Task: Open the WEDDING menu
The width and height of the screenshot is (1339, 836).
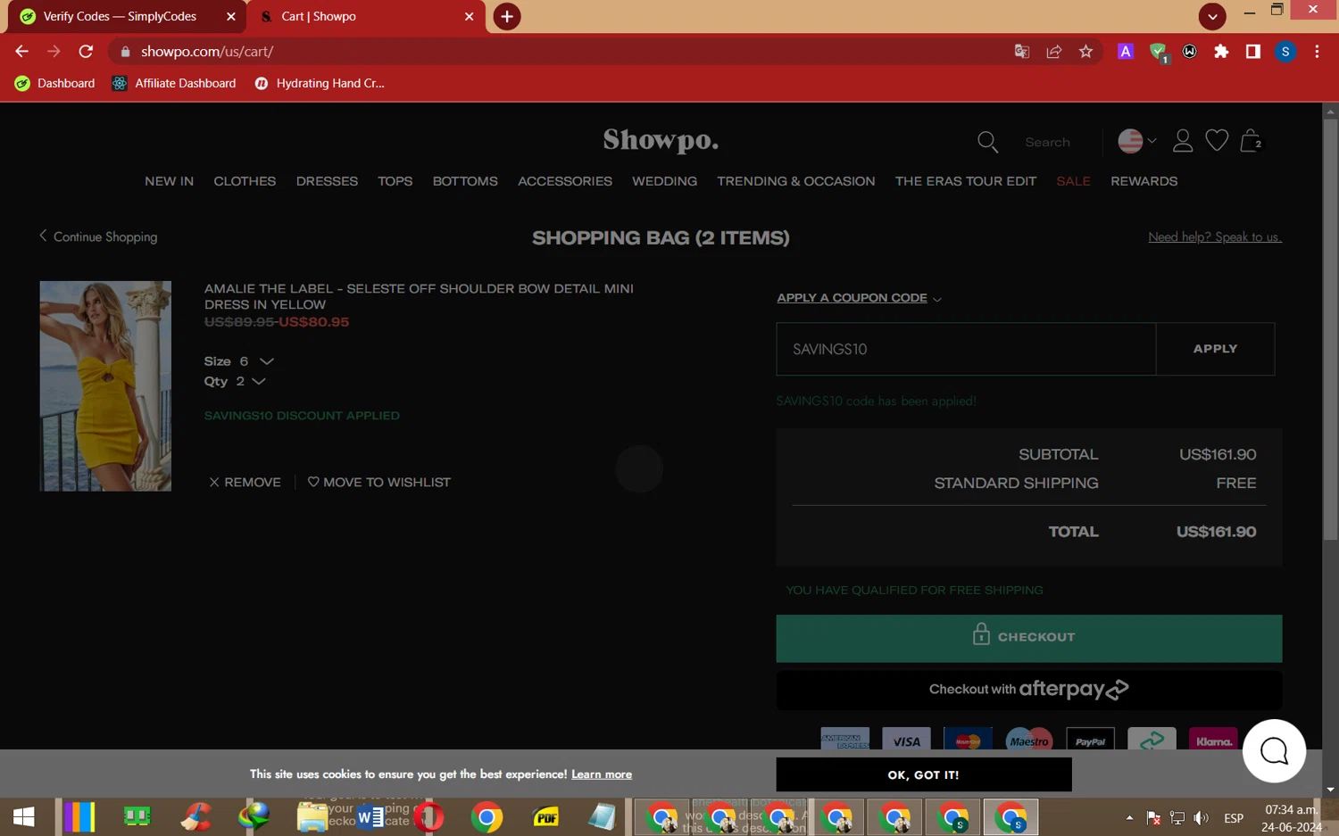Action: 665,181
